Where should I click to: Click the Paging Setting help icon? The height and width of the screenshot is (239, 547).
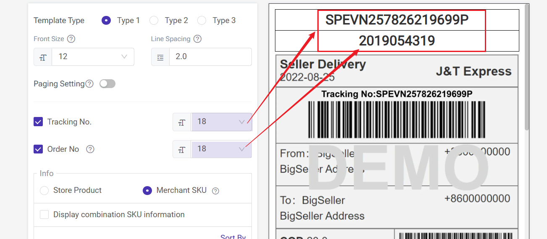89,84
